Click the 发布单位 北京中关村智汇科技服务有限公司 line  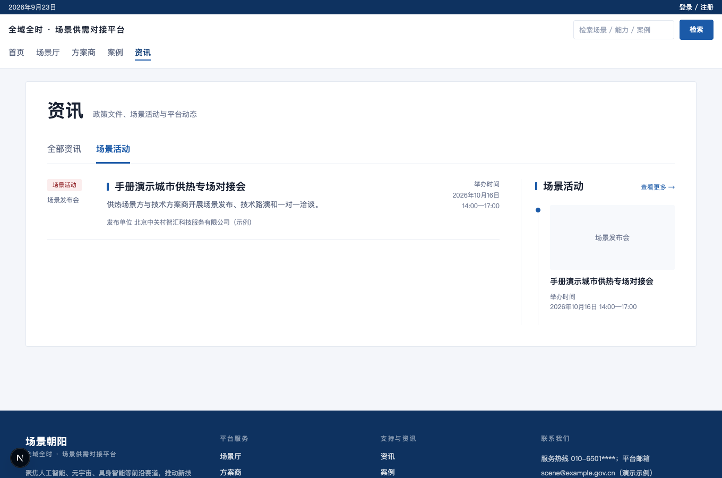(x=180, y=223)
